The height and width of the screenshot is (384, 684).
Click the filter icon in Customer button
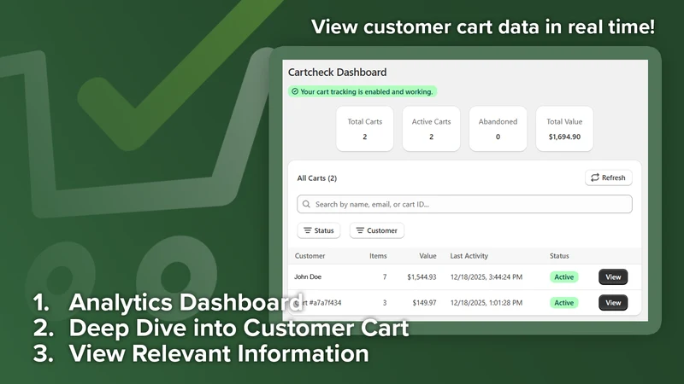coord(360,230)
